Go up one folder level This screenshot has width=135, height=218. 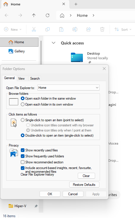click(x=34, y=15)
